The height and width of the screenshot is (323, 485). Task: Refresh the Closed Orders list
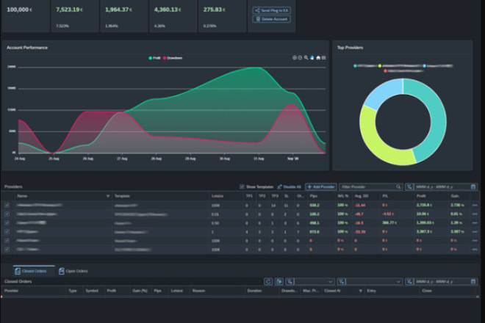[268, 281]
